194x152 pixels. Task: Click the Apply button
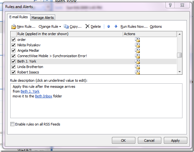point(175,141)
